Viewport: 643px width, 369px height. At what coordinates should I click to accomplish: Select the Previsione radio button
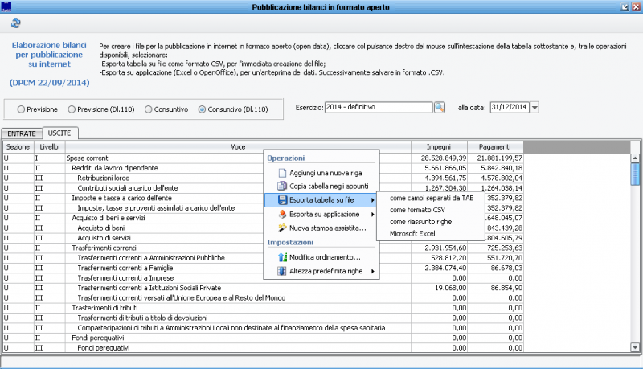[21, 109]
